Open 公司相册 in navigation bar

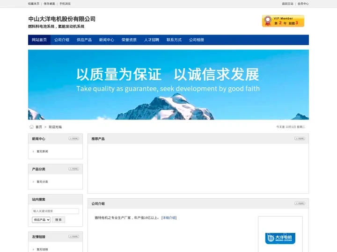197,40
